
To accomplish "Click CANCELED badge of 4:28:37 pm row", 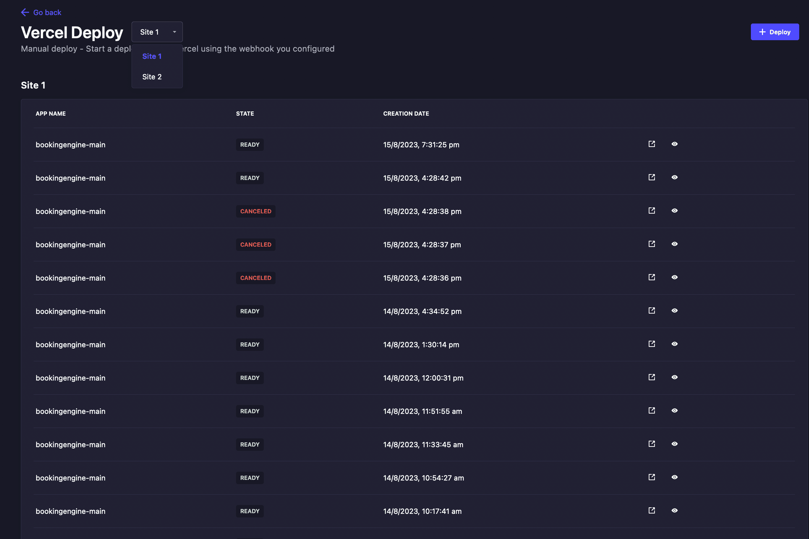I will 256,245.
